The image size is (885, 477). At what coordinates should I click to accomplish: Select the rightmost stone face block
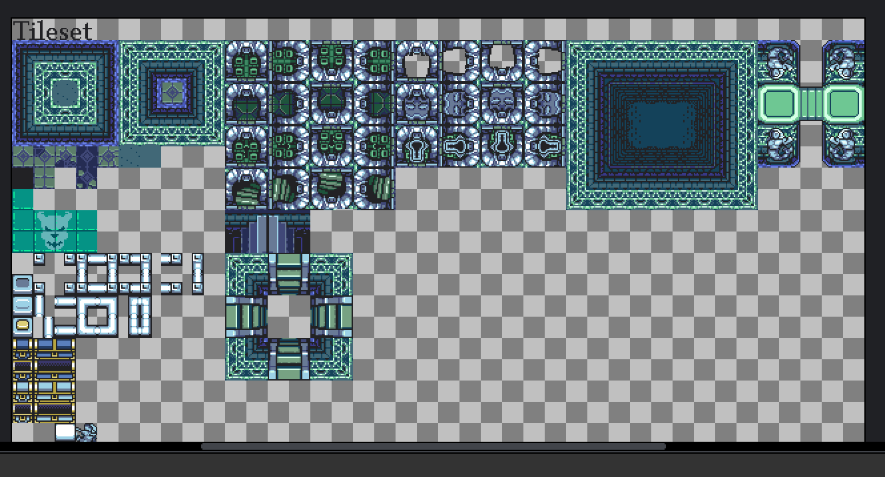pyautogui.click(x=545, y=104)
